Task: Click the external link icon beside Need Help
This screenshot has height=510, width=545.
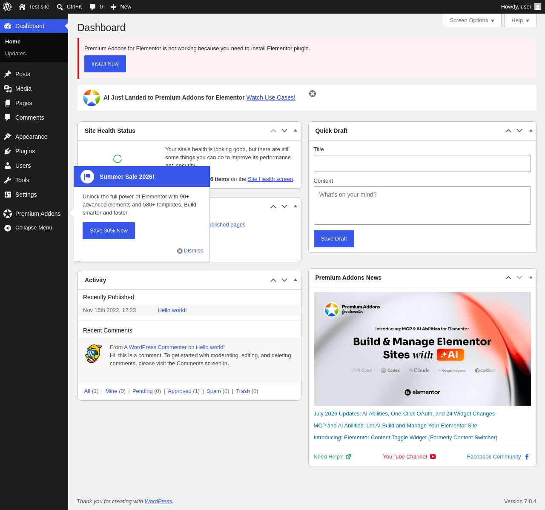Action: tap(348, 457)
